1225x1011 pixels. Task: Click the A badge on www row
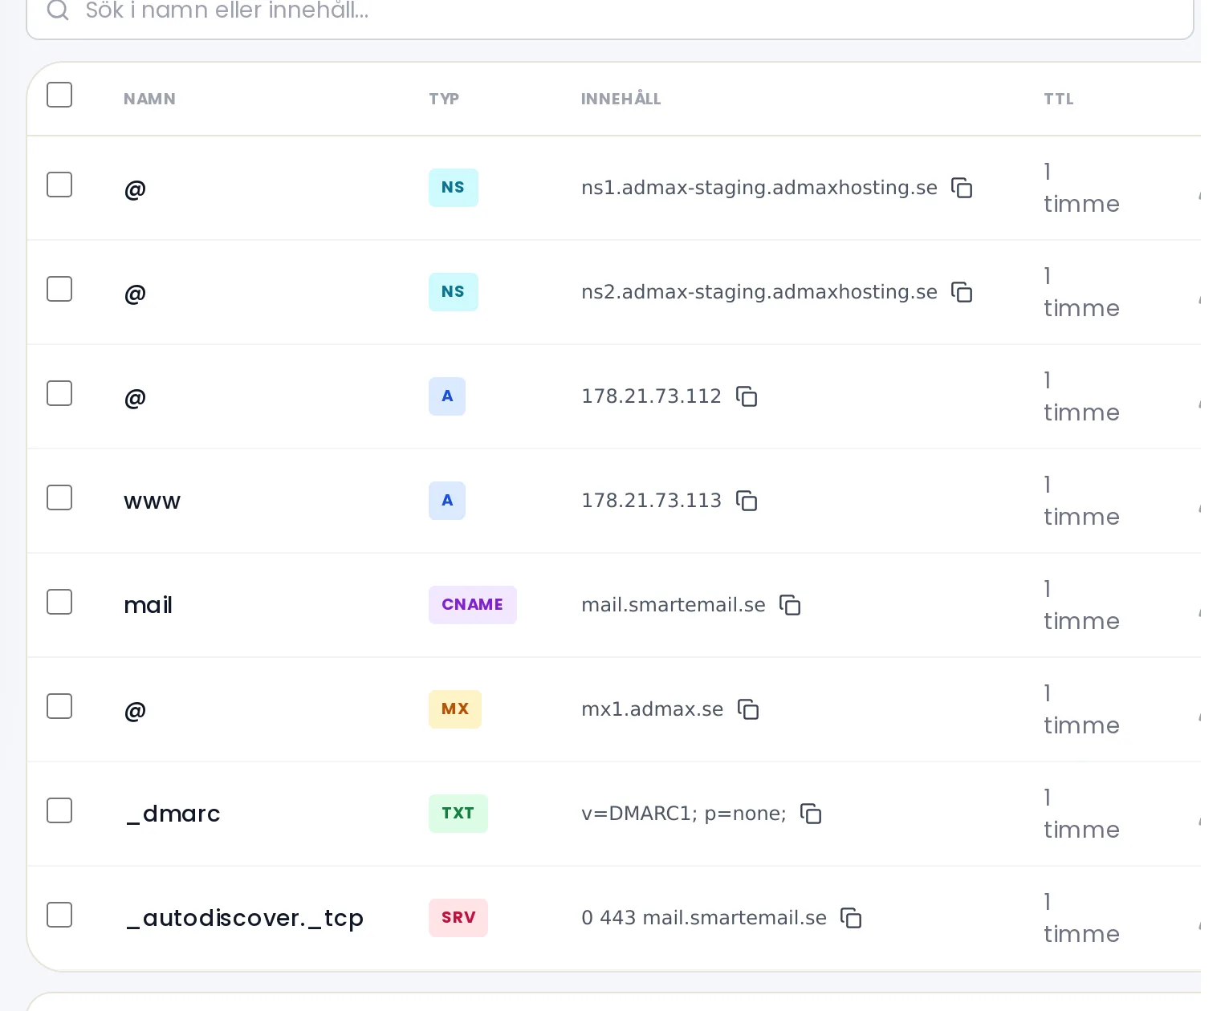[x=447, y=501]
